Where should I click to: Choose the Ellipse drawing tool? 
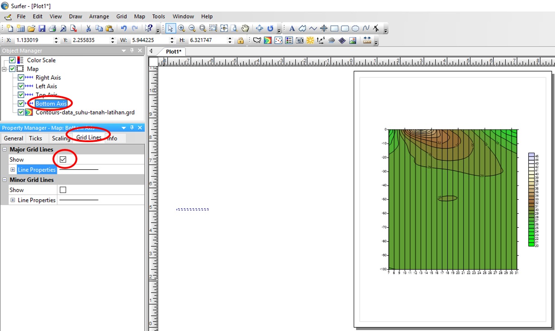356,29
